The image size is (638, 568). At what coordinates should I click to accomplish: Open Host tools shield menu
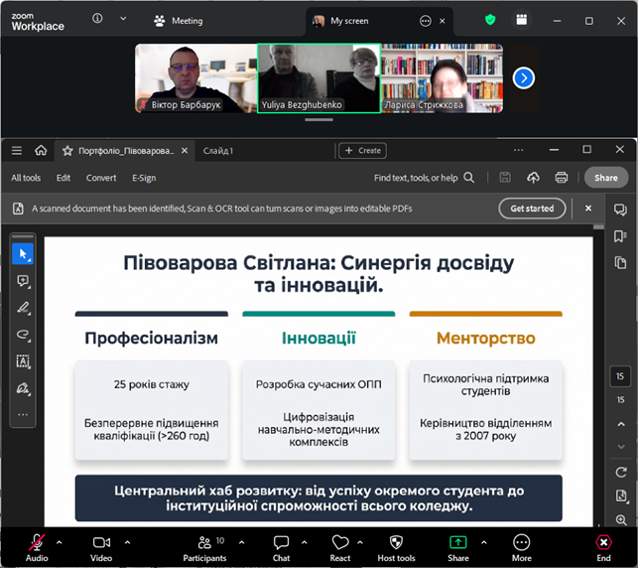point(396,547)
